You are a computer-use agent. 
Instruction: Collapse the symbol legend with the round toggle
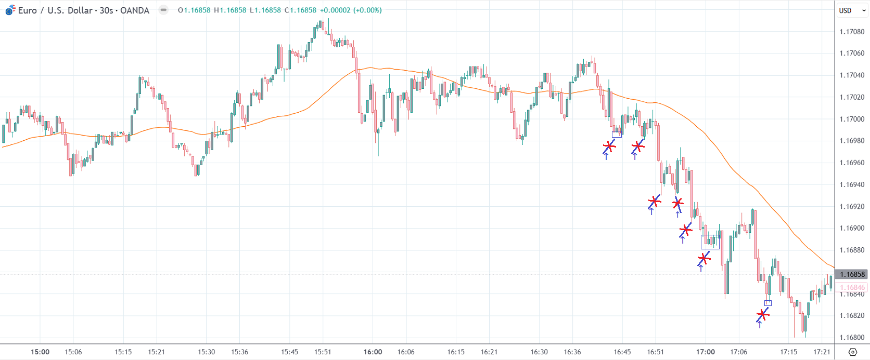click(x=163, y=10)
